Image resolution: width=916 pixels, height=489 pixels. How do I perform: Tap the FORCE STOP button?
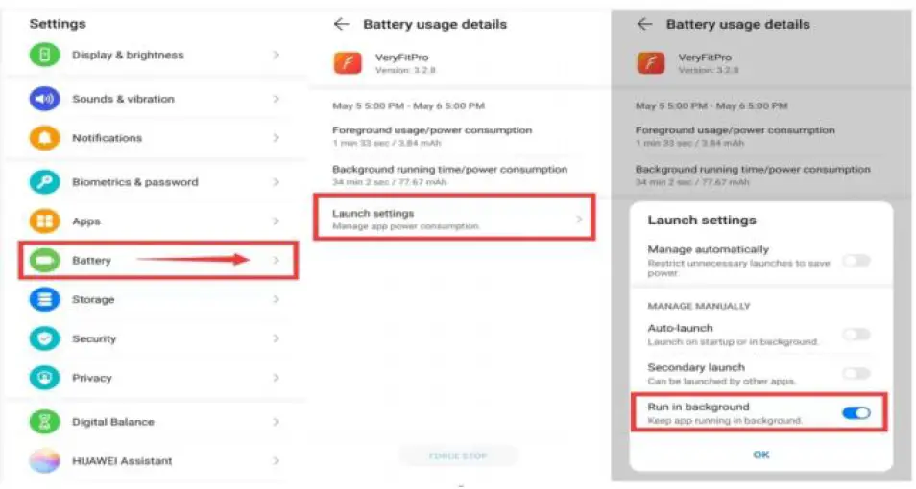[459, 456]
